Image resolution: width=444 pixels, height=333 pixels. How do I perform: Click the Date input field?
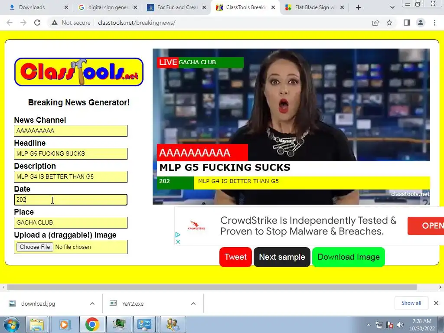(x=71, y=199)
